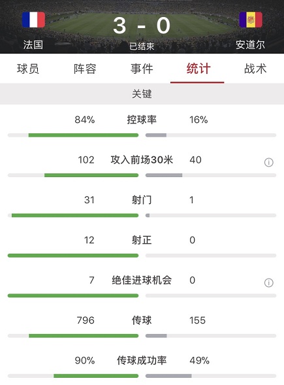
Task: Click France's green 射门 bar
Action: 75,215
